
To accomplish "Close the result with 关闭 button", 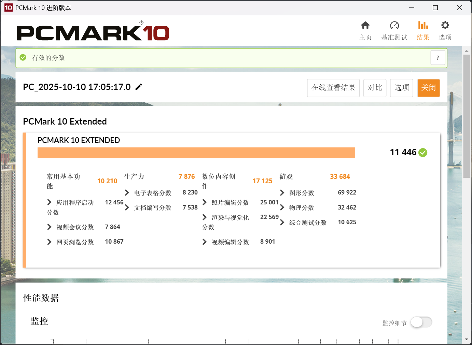I will click(x=429, y=88).
